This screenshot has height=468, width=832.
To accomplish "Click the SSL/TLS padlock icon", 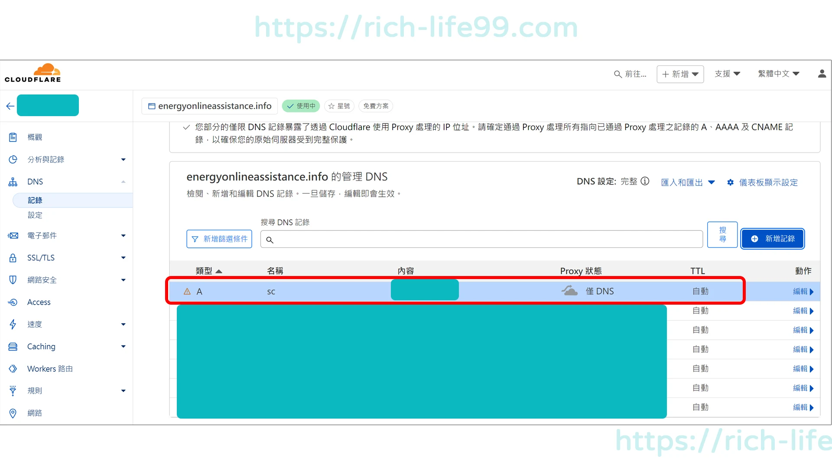I will [x=13, y=258].
